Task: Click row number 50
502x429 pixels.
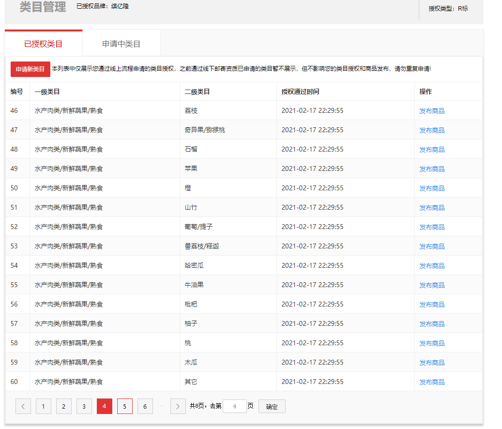Action: 14,188
